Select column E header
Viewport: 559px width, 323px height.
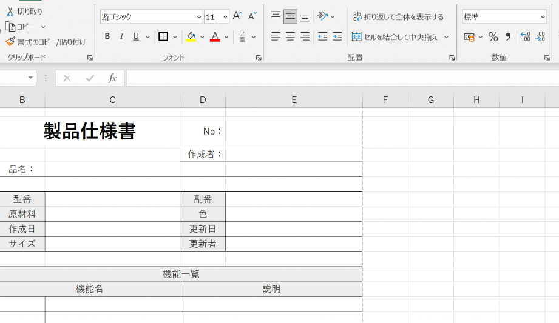point(294,100)
